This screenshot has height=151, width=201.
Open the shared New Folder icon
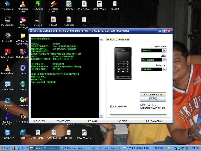pos(23,102)
